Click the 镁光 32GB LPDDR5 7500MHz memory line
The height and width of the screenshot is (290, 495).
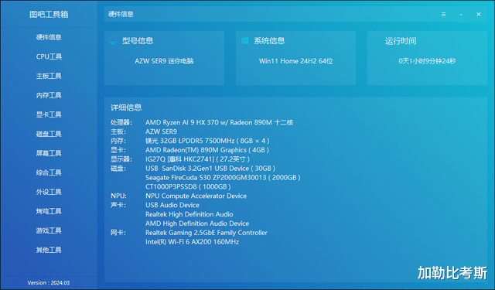click(207, 141)
